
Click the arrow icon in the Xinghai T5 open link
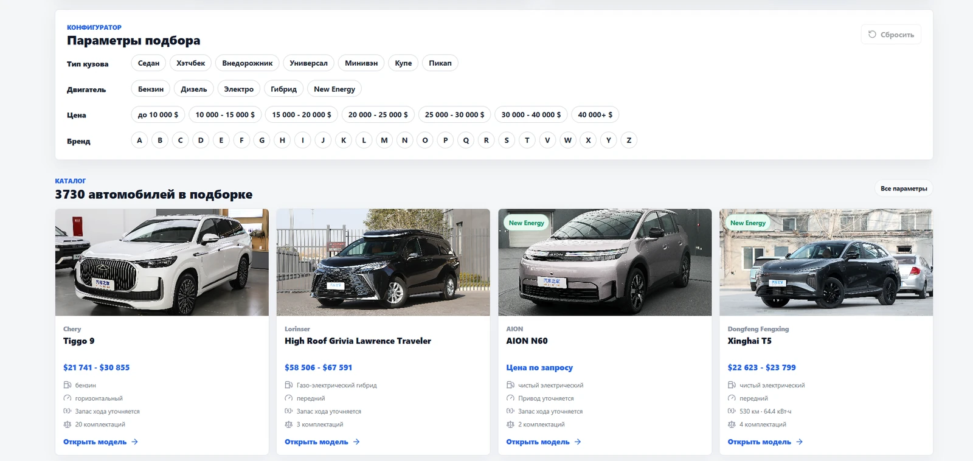click(x=799, y=442)
